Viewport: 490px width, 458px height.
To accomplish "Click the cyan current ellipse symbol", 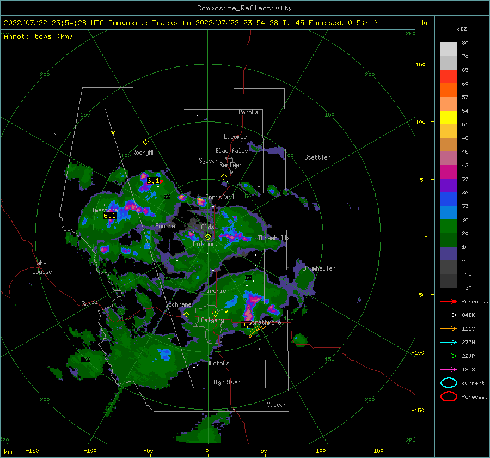I will pyautogui.click(x=449, y=383).
